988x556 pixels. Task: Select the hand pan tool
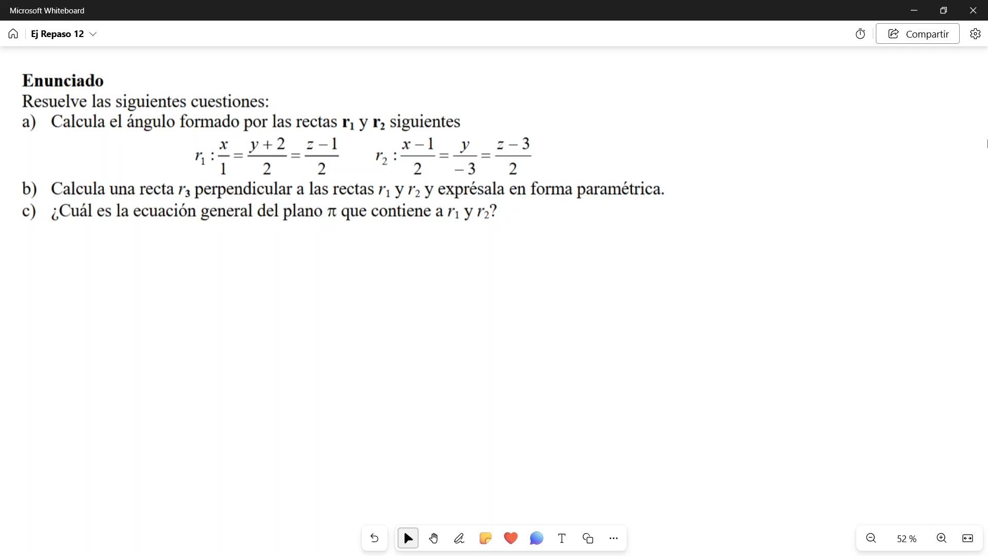click(434, 538)
